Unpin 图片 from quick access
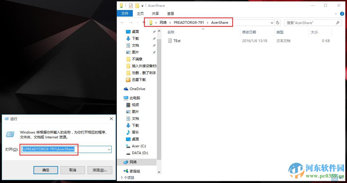The image size is (347, 183). [x=154, y=52]
